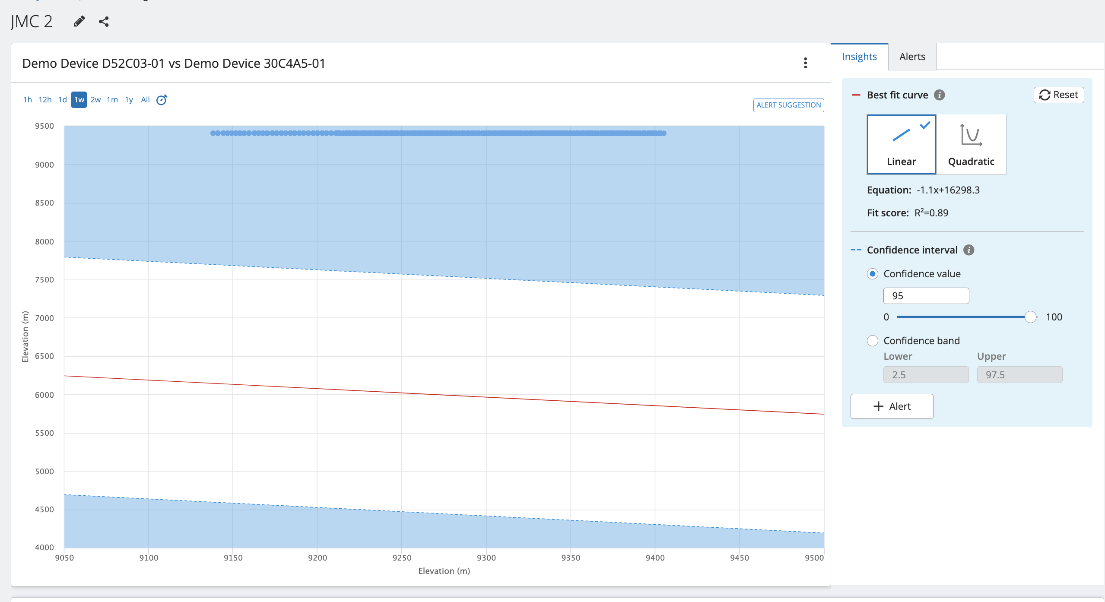This screenshot has width=1105, height=602.
Task: Select the Confidence band radio button
Action: [x=873, y=341]
